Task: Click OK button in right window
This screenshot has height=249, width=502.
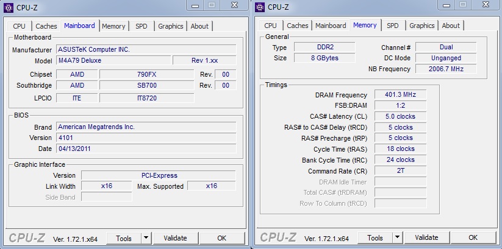Action: 473,238
